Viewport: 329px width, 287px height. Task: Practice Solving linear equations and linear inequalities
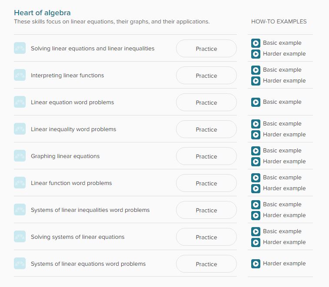point(206,49)
